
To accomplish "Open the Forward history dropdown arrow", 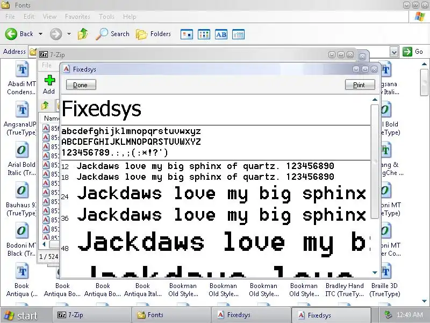I will [x=69, y=34].
